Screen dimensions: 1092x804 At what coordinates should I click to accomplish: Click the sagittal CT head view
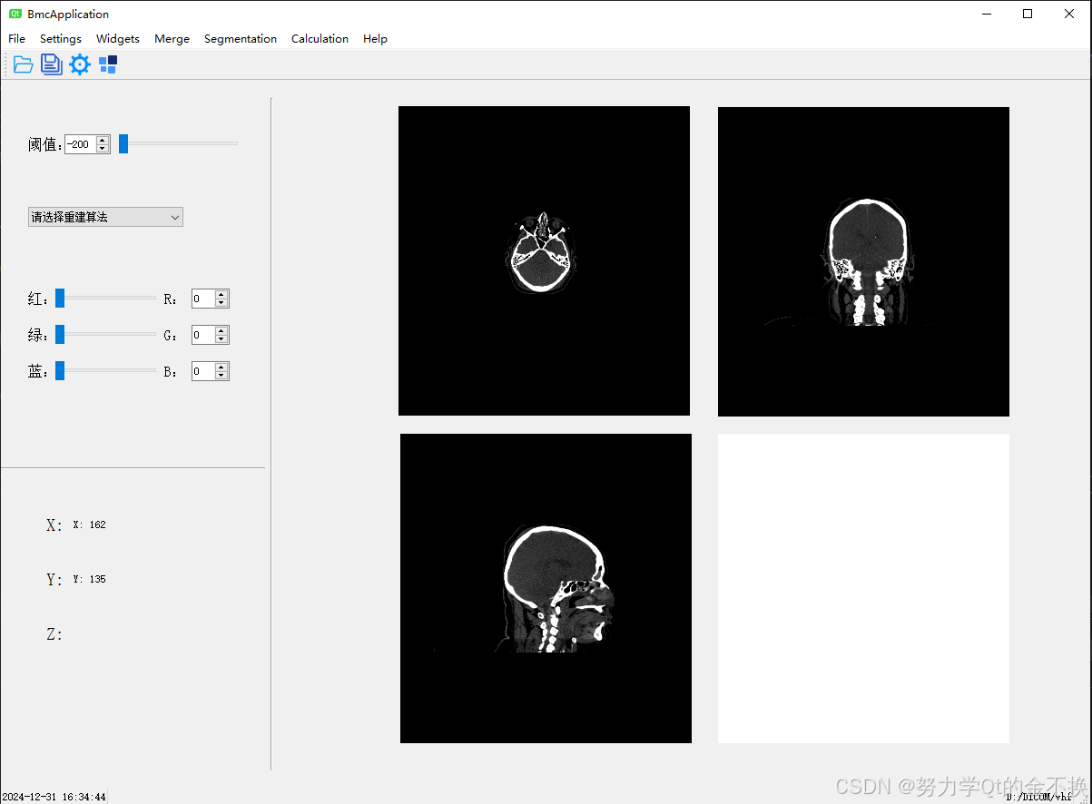click(546, 588)
